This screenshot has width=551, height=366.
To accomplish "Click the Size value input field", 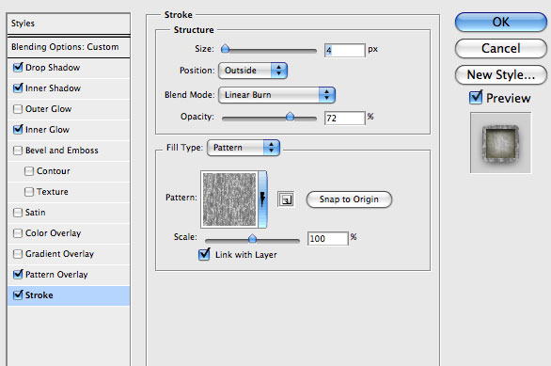I will [x=345, y=50].
